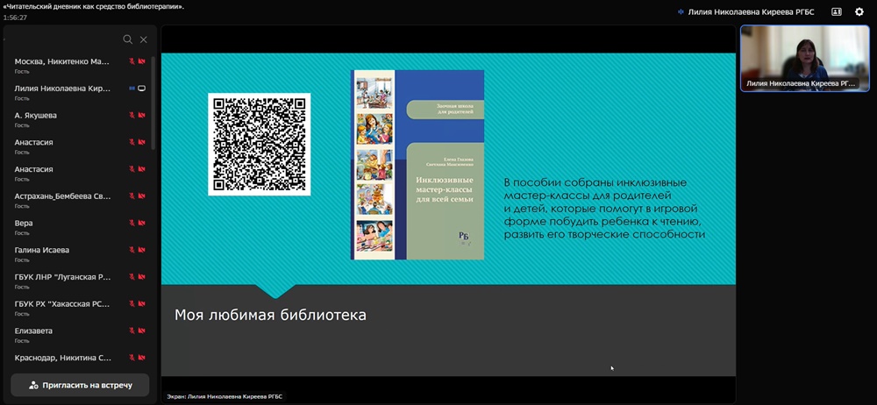The width and height of the screenshot is (877, 405).
Task: Click the QR code on the shared slide
Action: tap(260, 145)
